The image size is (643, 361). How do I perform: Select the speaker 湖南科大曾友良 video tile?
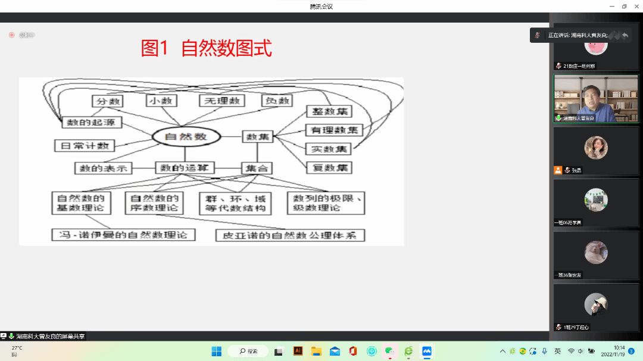click(x=595, y=98)
